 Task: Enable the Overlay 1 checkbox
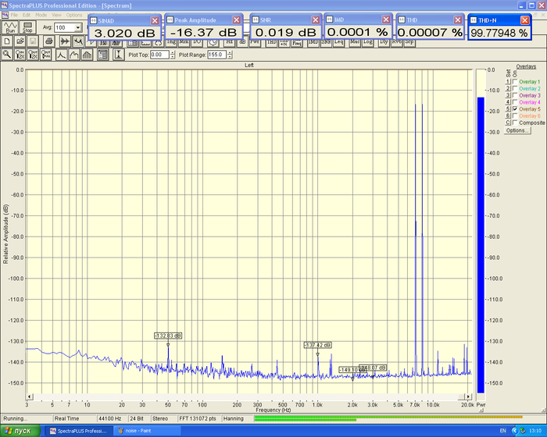pos(514,82)
